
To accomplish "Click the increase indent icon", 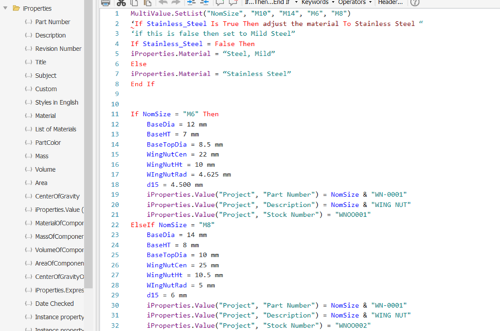I will click(x=191, y=2).
